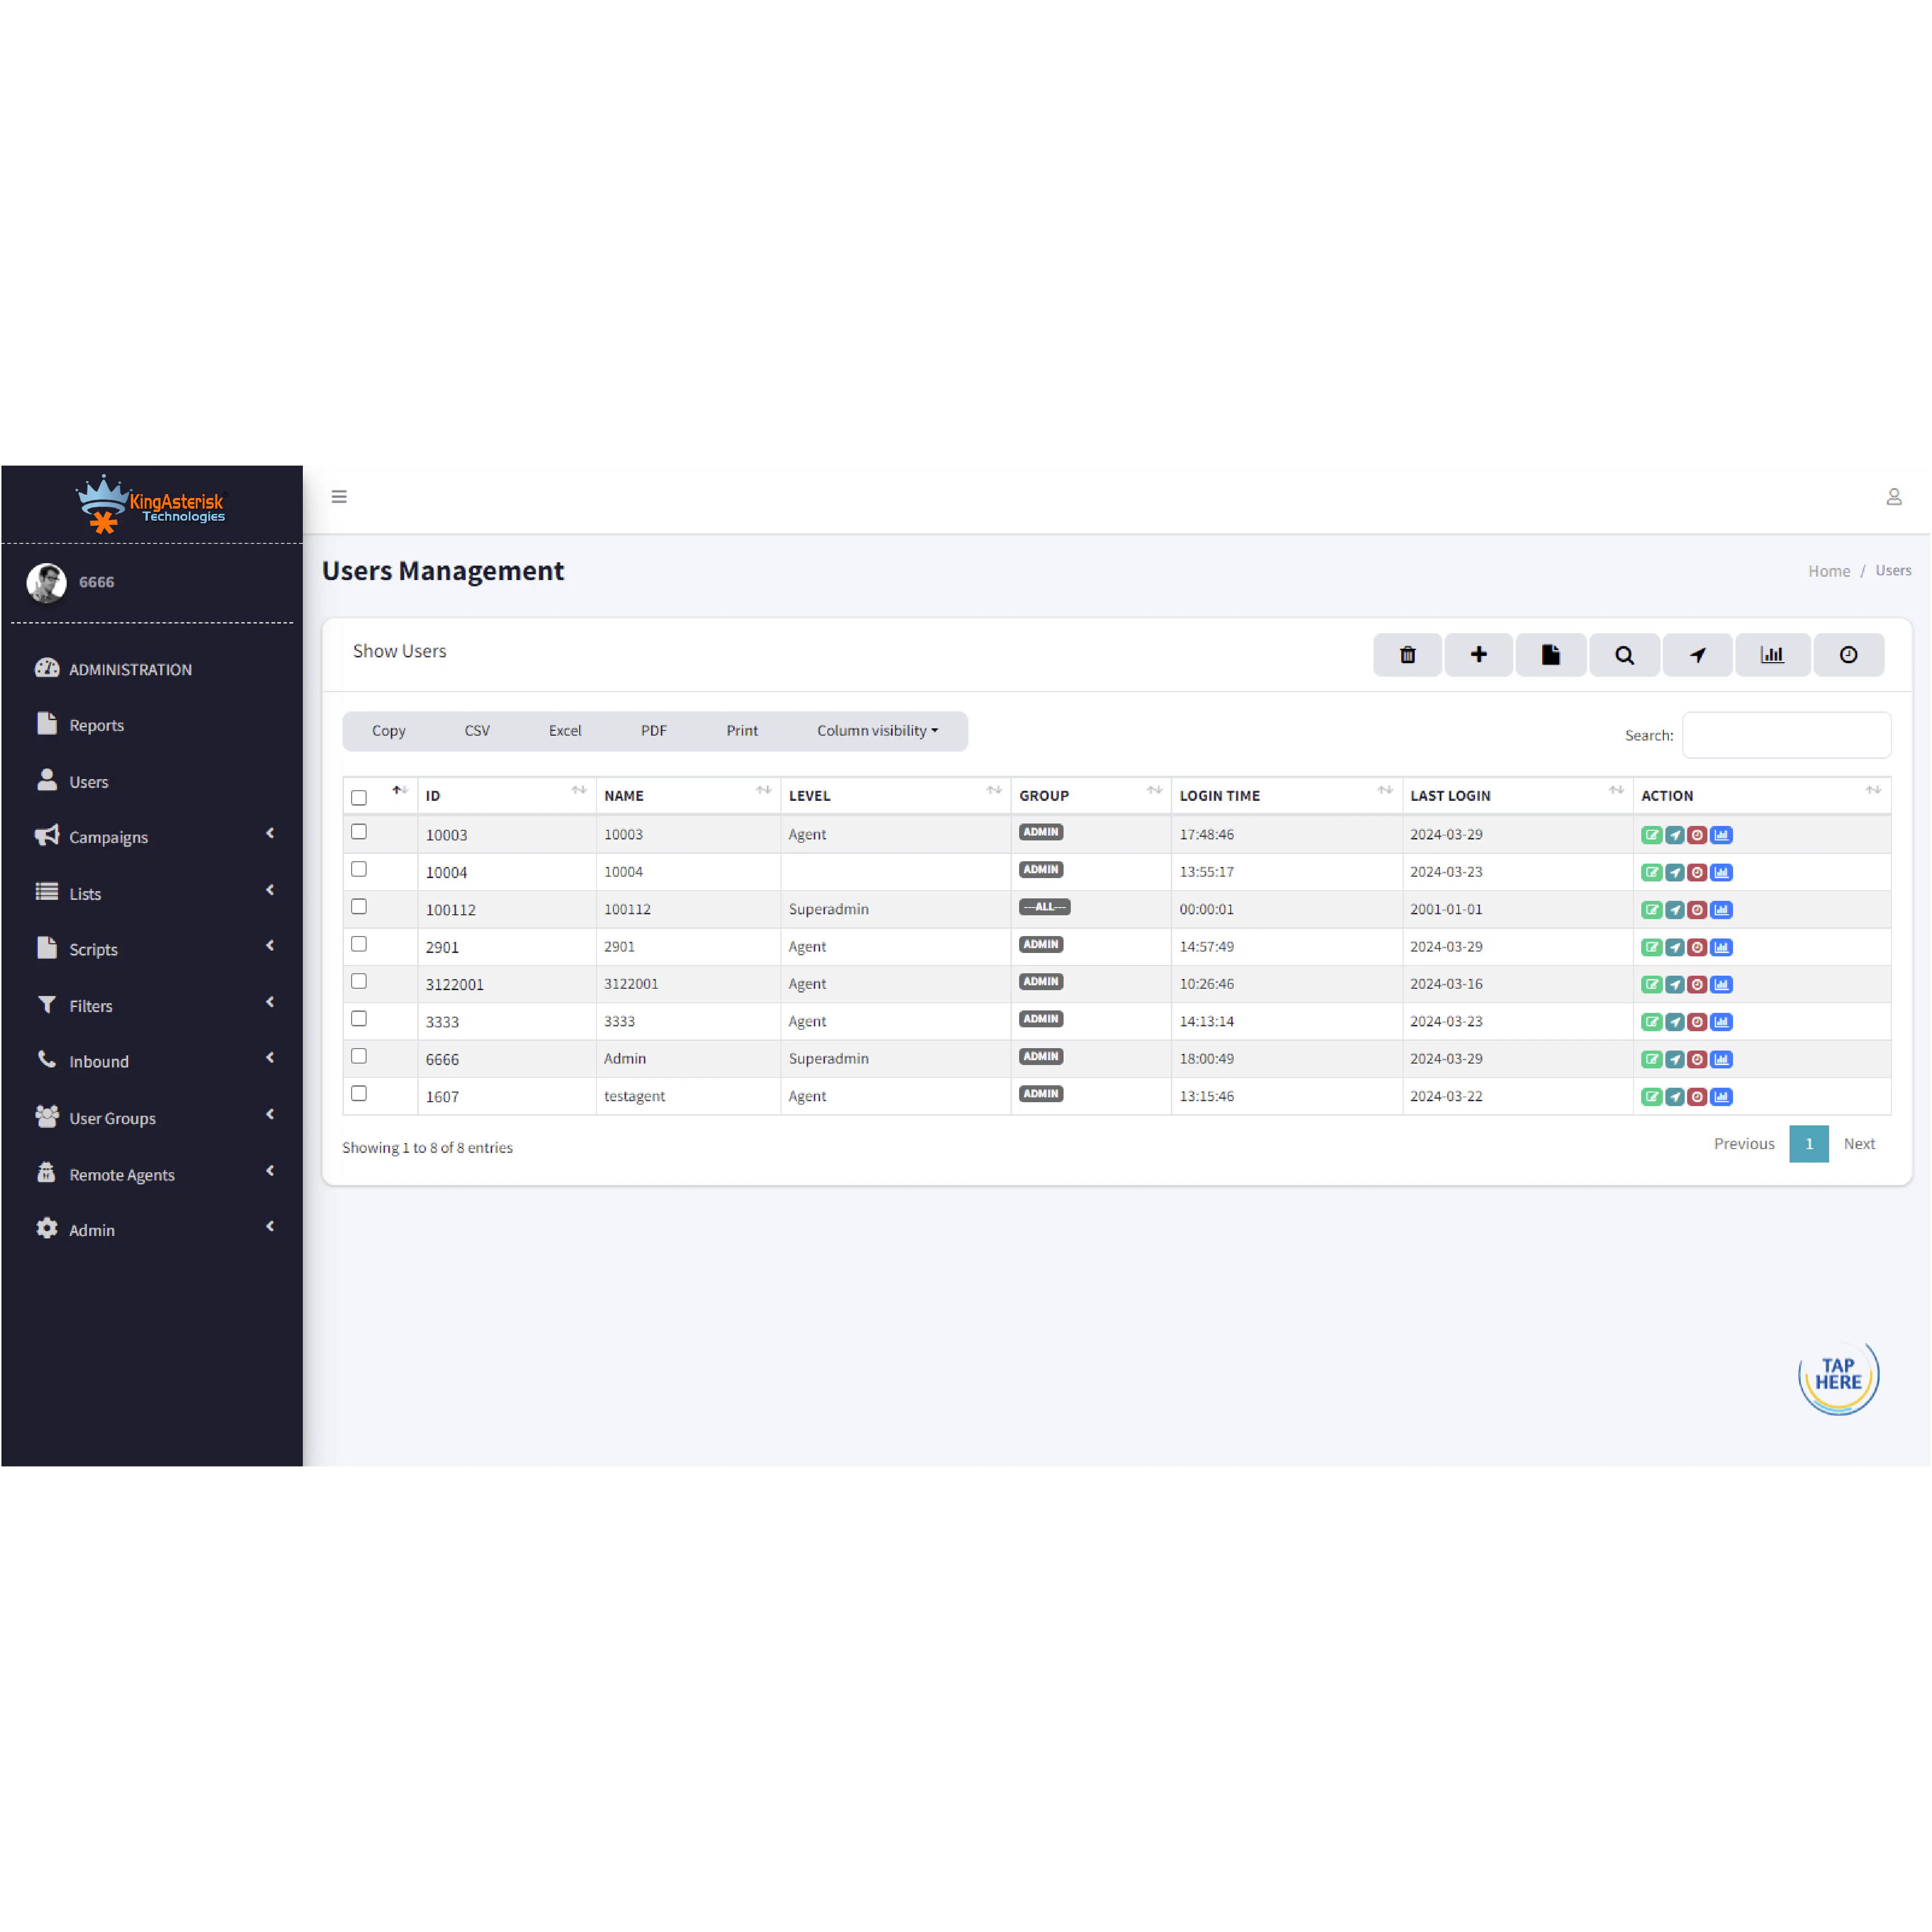
Task: Toggle the hamburger sidebar menu icon
Action: point(339,496)
